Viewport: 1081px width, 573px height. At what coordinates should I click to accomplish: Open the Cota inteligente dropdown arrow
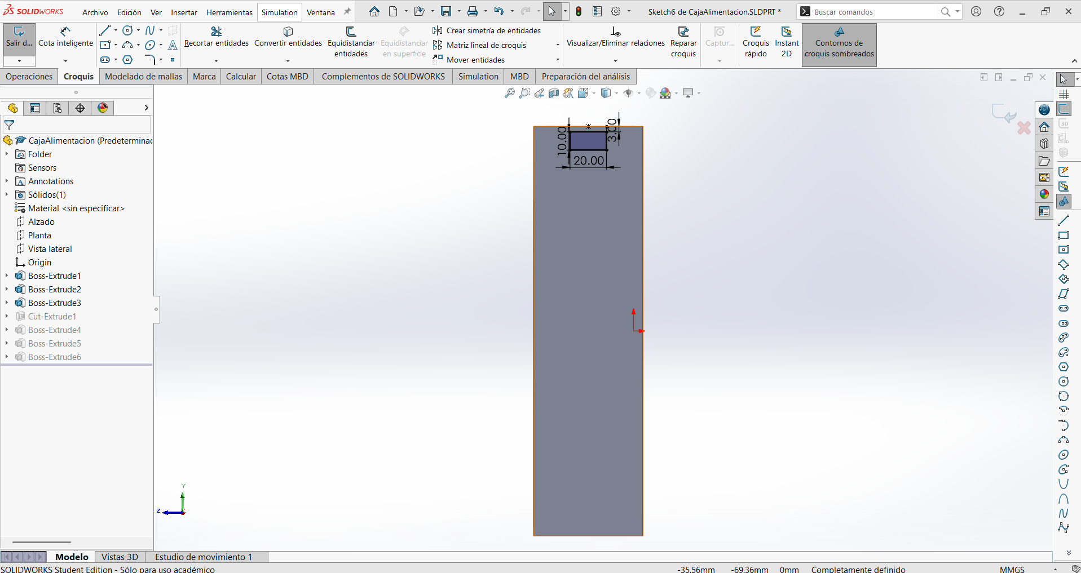[x=65, y=60]
